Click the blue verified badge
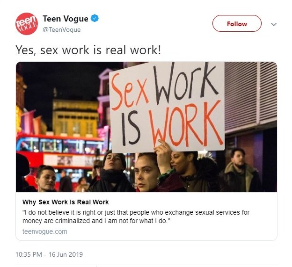 pos(95,18)
